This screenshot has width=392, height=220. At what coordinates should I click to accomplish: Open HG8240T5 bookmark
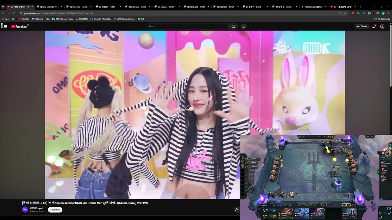tap(82, 19)
